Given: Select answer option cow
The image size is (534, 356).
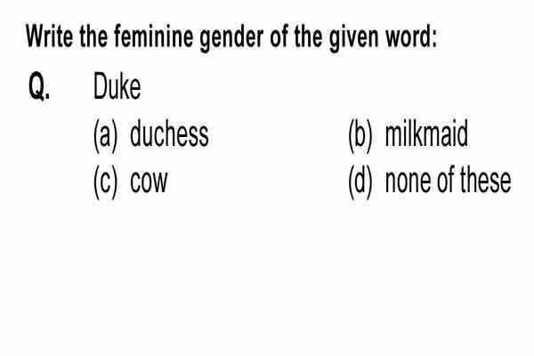Looking at the screenshot, I should pyautogui.click(x=149, y=182).
